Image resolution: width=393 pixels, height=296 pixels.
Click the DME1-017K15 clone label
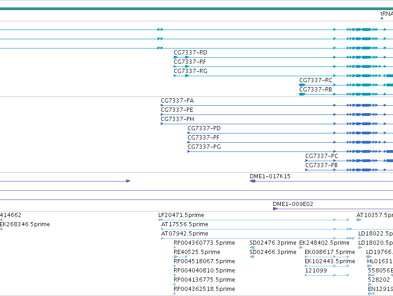click(x=270, y=176)
